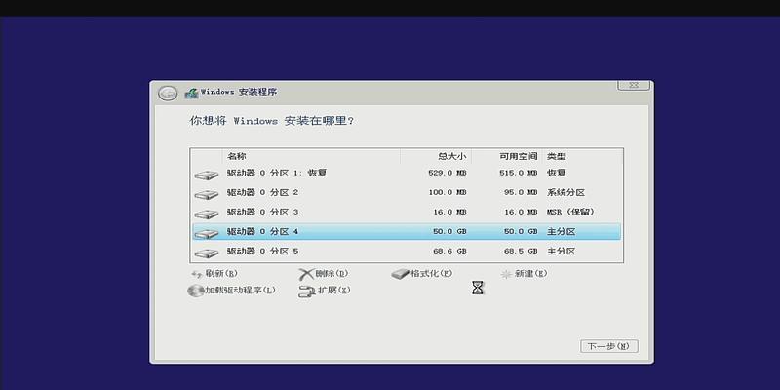Click the 下一步(N) next button

608,346
